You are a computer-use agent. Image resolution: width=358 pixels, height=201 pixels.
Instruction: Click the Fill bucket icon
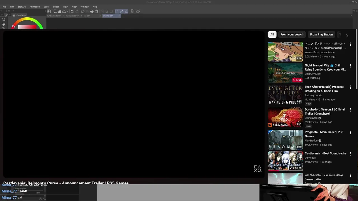(92, 11)
